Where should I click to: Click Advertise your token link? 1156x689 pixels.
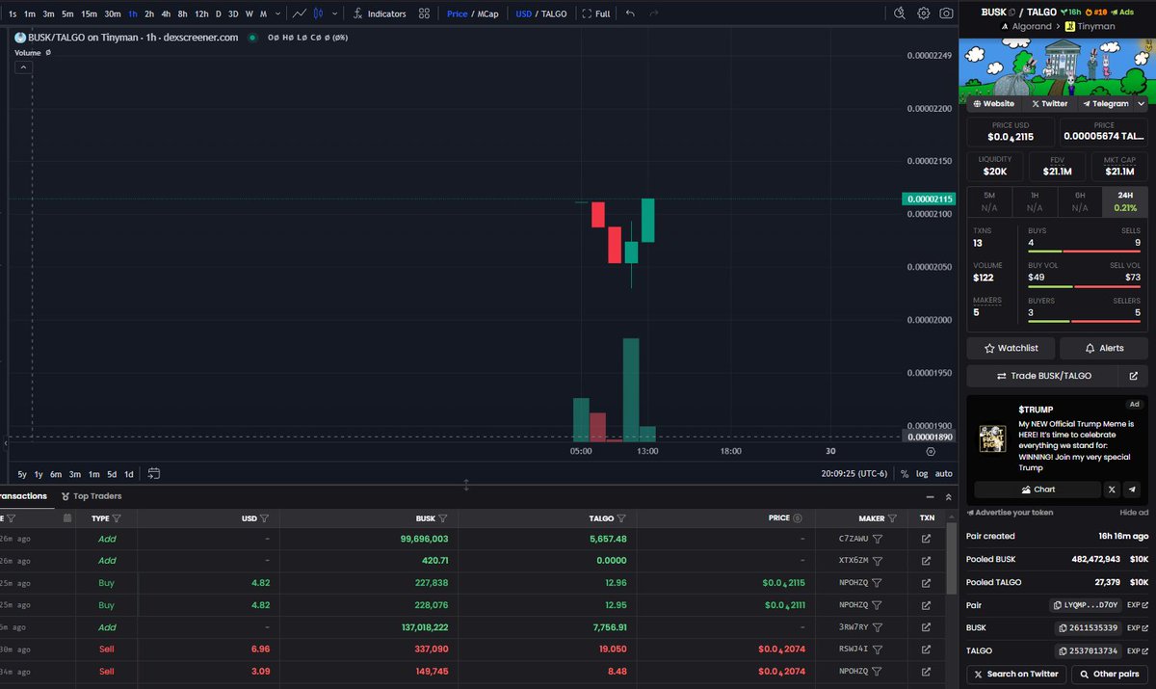(x=1010, y=513)
